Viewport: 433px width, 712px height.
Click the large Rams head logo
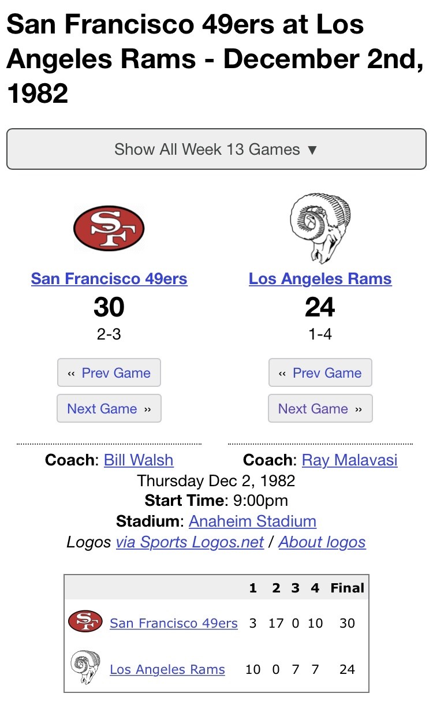320,229
